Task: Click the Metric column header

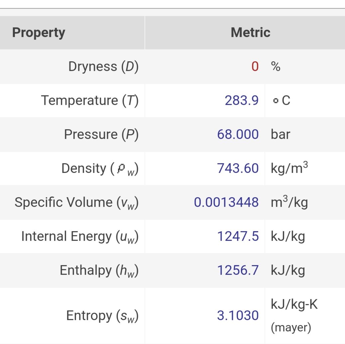Action: coord(250,33)
